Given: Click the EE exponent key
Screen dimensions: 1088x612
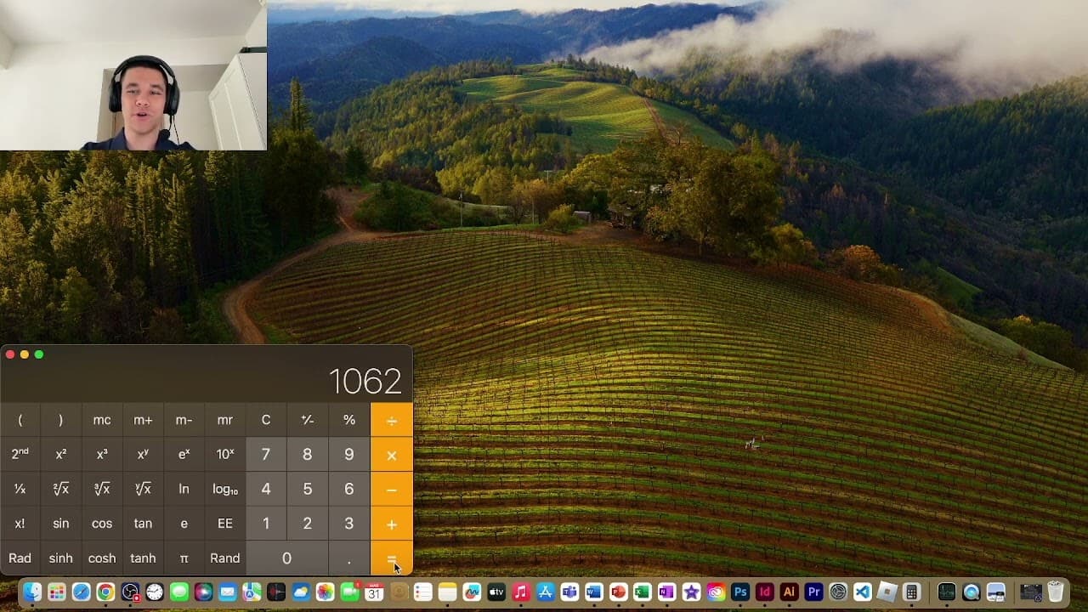Looking at the screenshot, I should [x=225, y=524].
